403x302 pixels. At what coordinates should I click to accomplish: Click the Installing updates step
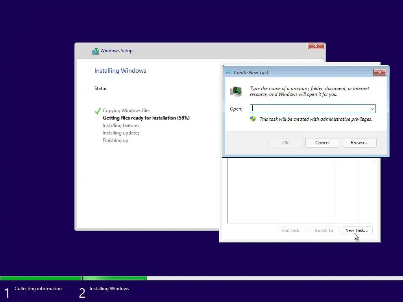(x=121, y=133)
